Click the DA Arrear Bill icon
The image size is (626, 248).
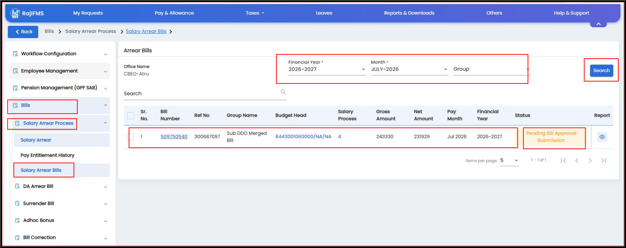pyautogui.click(x=17, y=186)
